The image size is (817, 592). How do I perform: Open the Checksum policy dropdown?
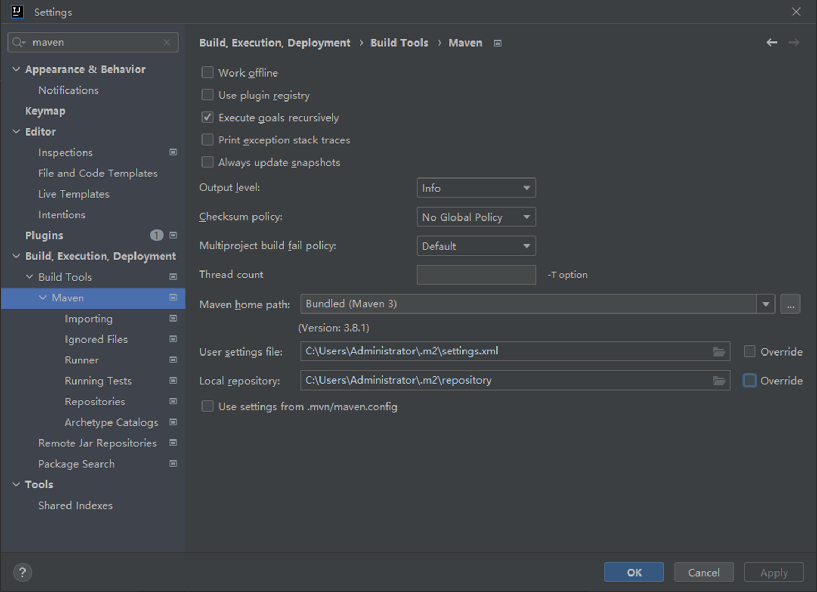[x=476, y=217]
